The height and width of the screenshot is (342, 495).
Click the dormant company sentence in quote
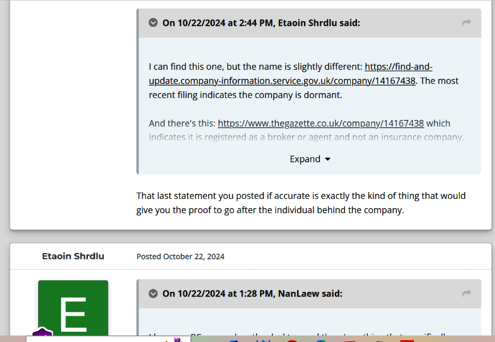pyautogui.click(x=245, y=95)
